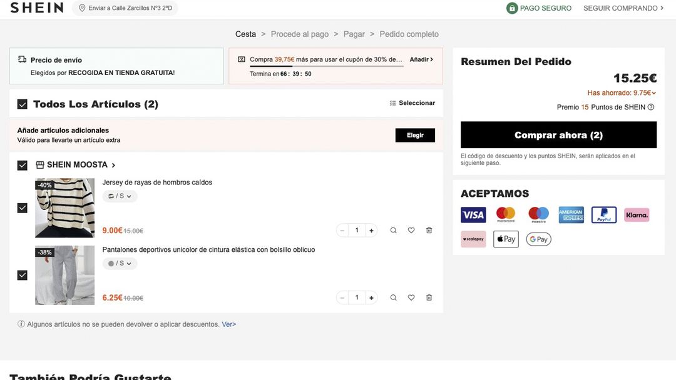Image resolution: width=676 pixels, height=380 pixels.
Task: Uncheck the pantalones deportivos item checkbox
Action: (22, 274)
